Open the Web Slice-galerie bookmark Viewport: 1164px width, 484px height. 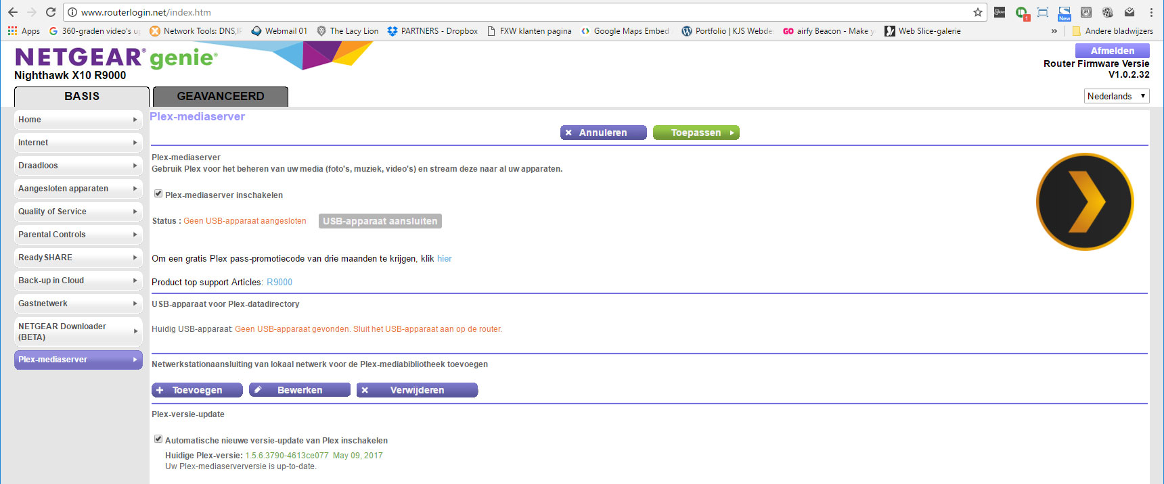point(922,31)
